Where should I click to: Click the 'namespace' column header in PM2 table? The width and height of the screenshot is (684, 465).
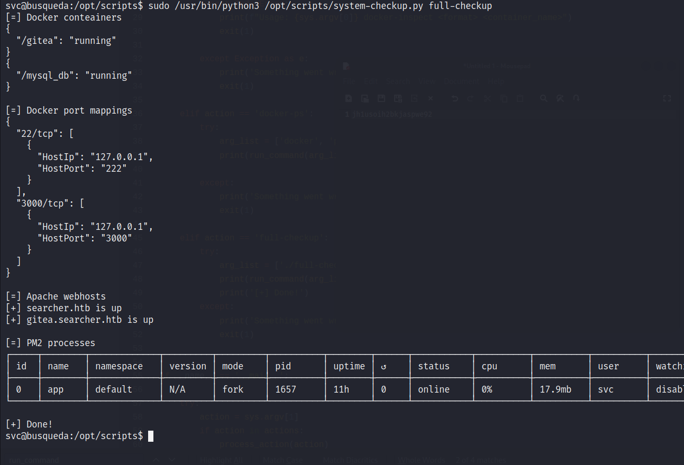[119, 366]
